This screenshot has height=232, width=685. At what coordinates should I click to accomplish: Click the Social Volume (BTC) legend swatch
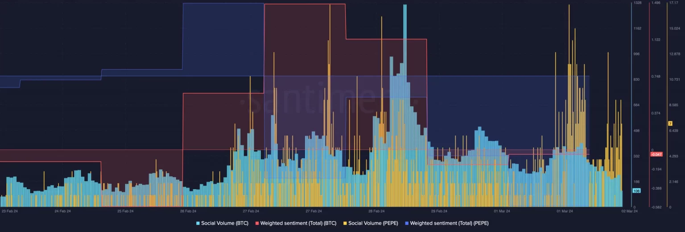click(x=198, y=223)
